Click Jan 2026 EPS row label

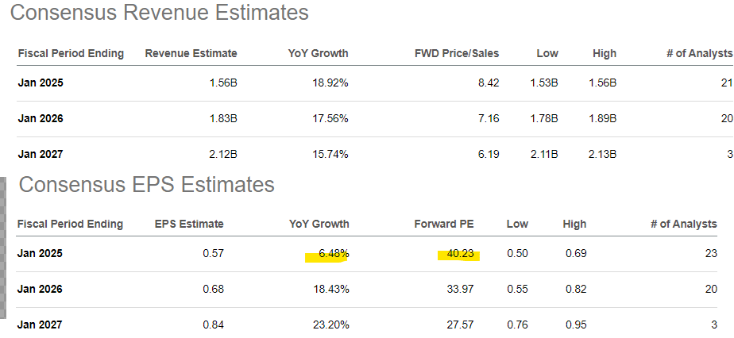point(41,289)
